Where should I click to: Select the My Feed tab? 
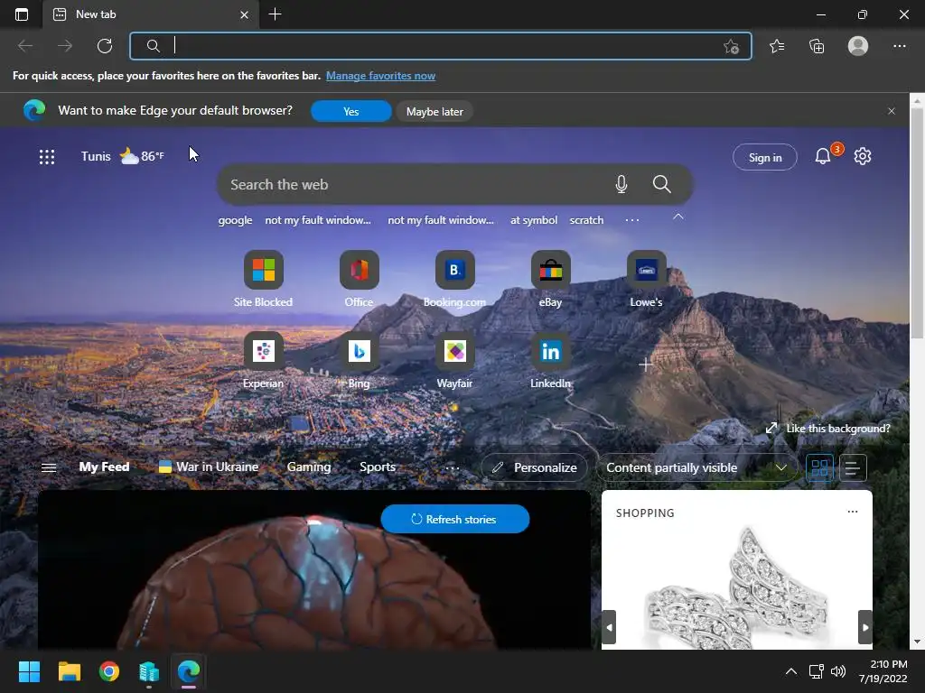pos(105,467)
